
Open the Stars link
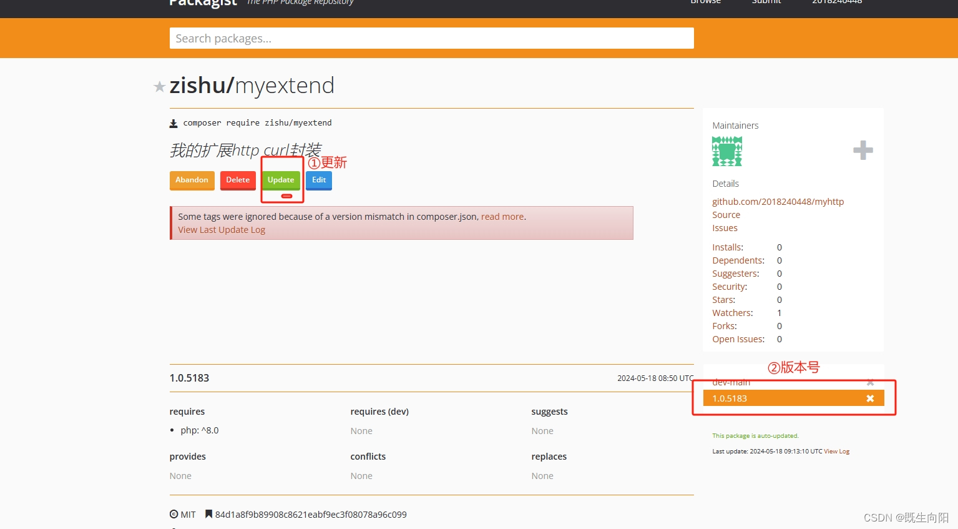[x=723, y=300]
